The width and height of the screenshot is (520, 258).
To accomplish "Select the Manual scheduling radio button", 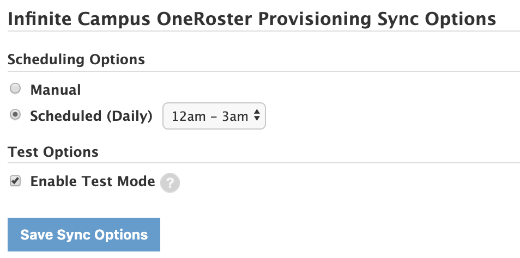I will (x=16, y=88).
